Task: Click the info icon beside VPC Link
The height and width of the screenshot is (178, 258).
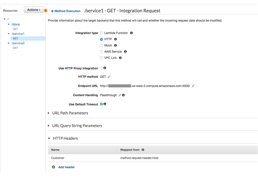Action: [x=120, y=58]
